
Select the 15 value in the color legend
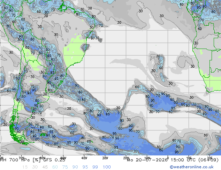point(25,167)
